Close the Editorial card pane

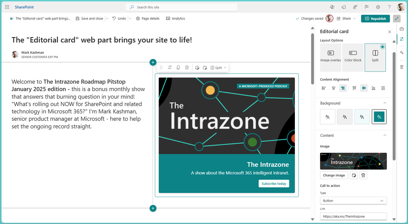click(390, 32)
